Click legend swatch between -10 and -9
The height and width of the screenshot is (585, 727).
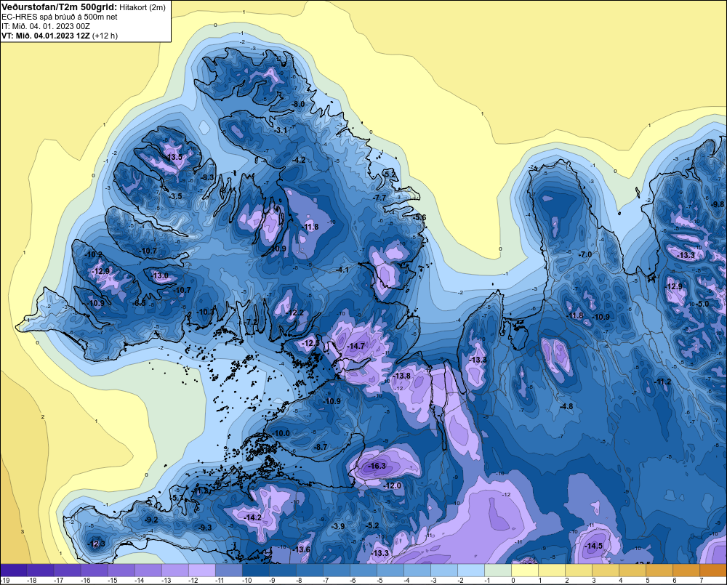256,570
